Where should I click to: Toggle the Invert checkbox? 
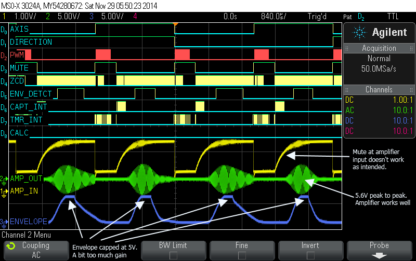[310, 254]
